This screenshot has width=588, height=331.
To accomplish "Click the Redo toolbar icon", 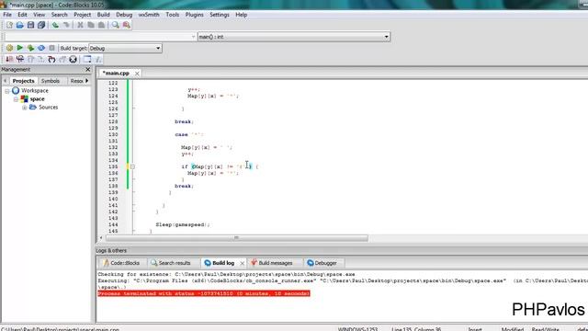I will point(66,25).
